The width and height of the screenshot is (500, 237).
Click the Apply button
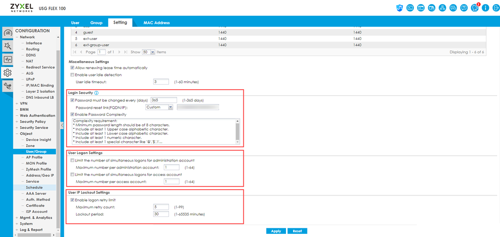(x=276, y=231)
